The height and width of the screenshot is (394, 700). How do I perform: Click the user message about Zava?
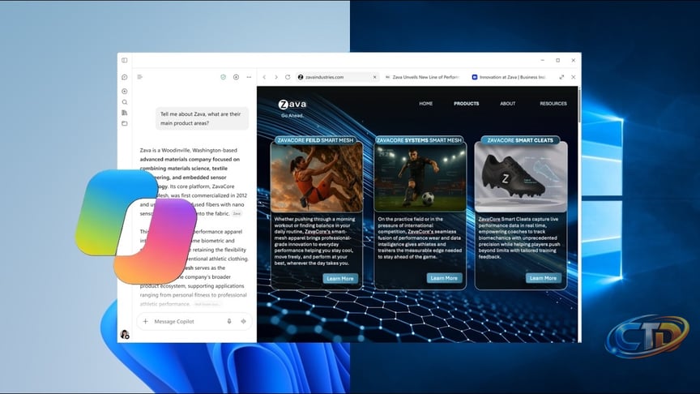pos(202,118)
